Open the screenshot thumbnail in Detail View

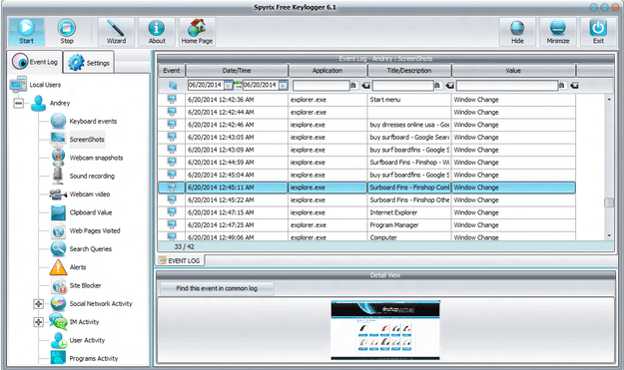(x=385, y=330)
